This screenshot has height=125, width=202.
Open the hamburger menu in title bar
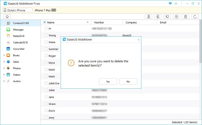[x=176, y=3]
